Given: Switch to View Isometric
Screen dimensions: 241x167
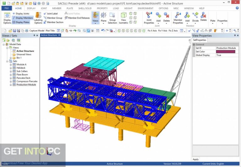Looking at the screenshot, I should click(123, 18).
